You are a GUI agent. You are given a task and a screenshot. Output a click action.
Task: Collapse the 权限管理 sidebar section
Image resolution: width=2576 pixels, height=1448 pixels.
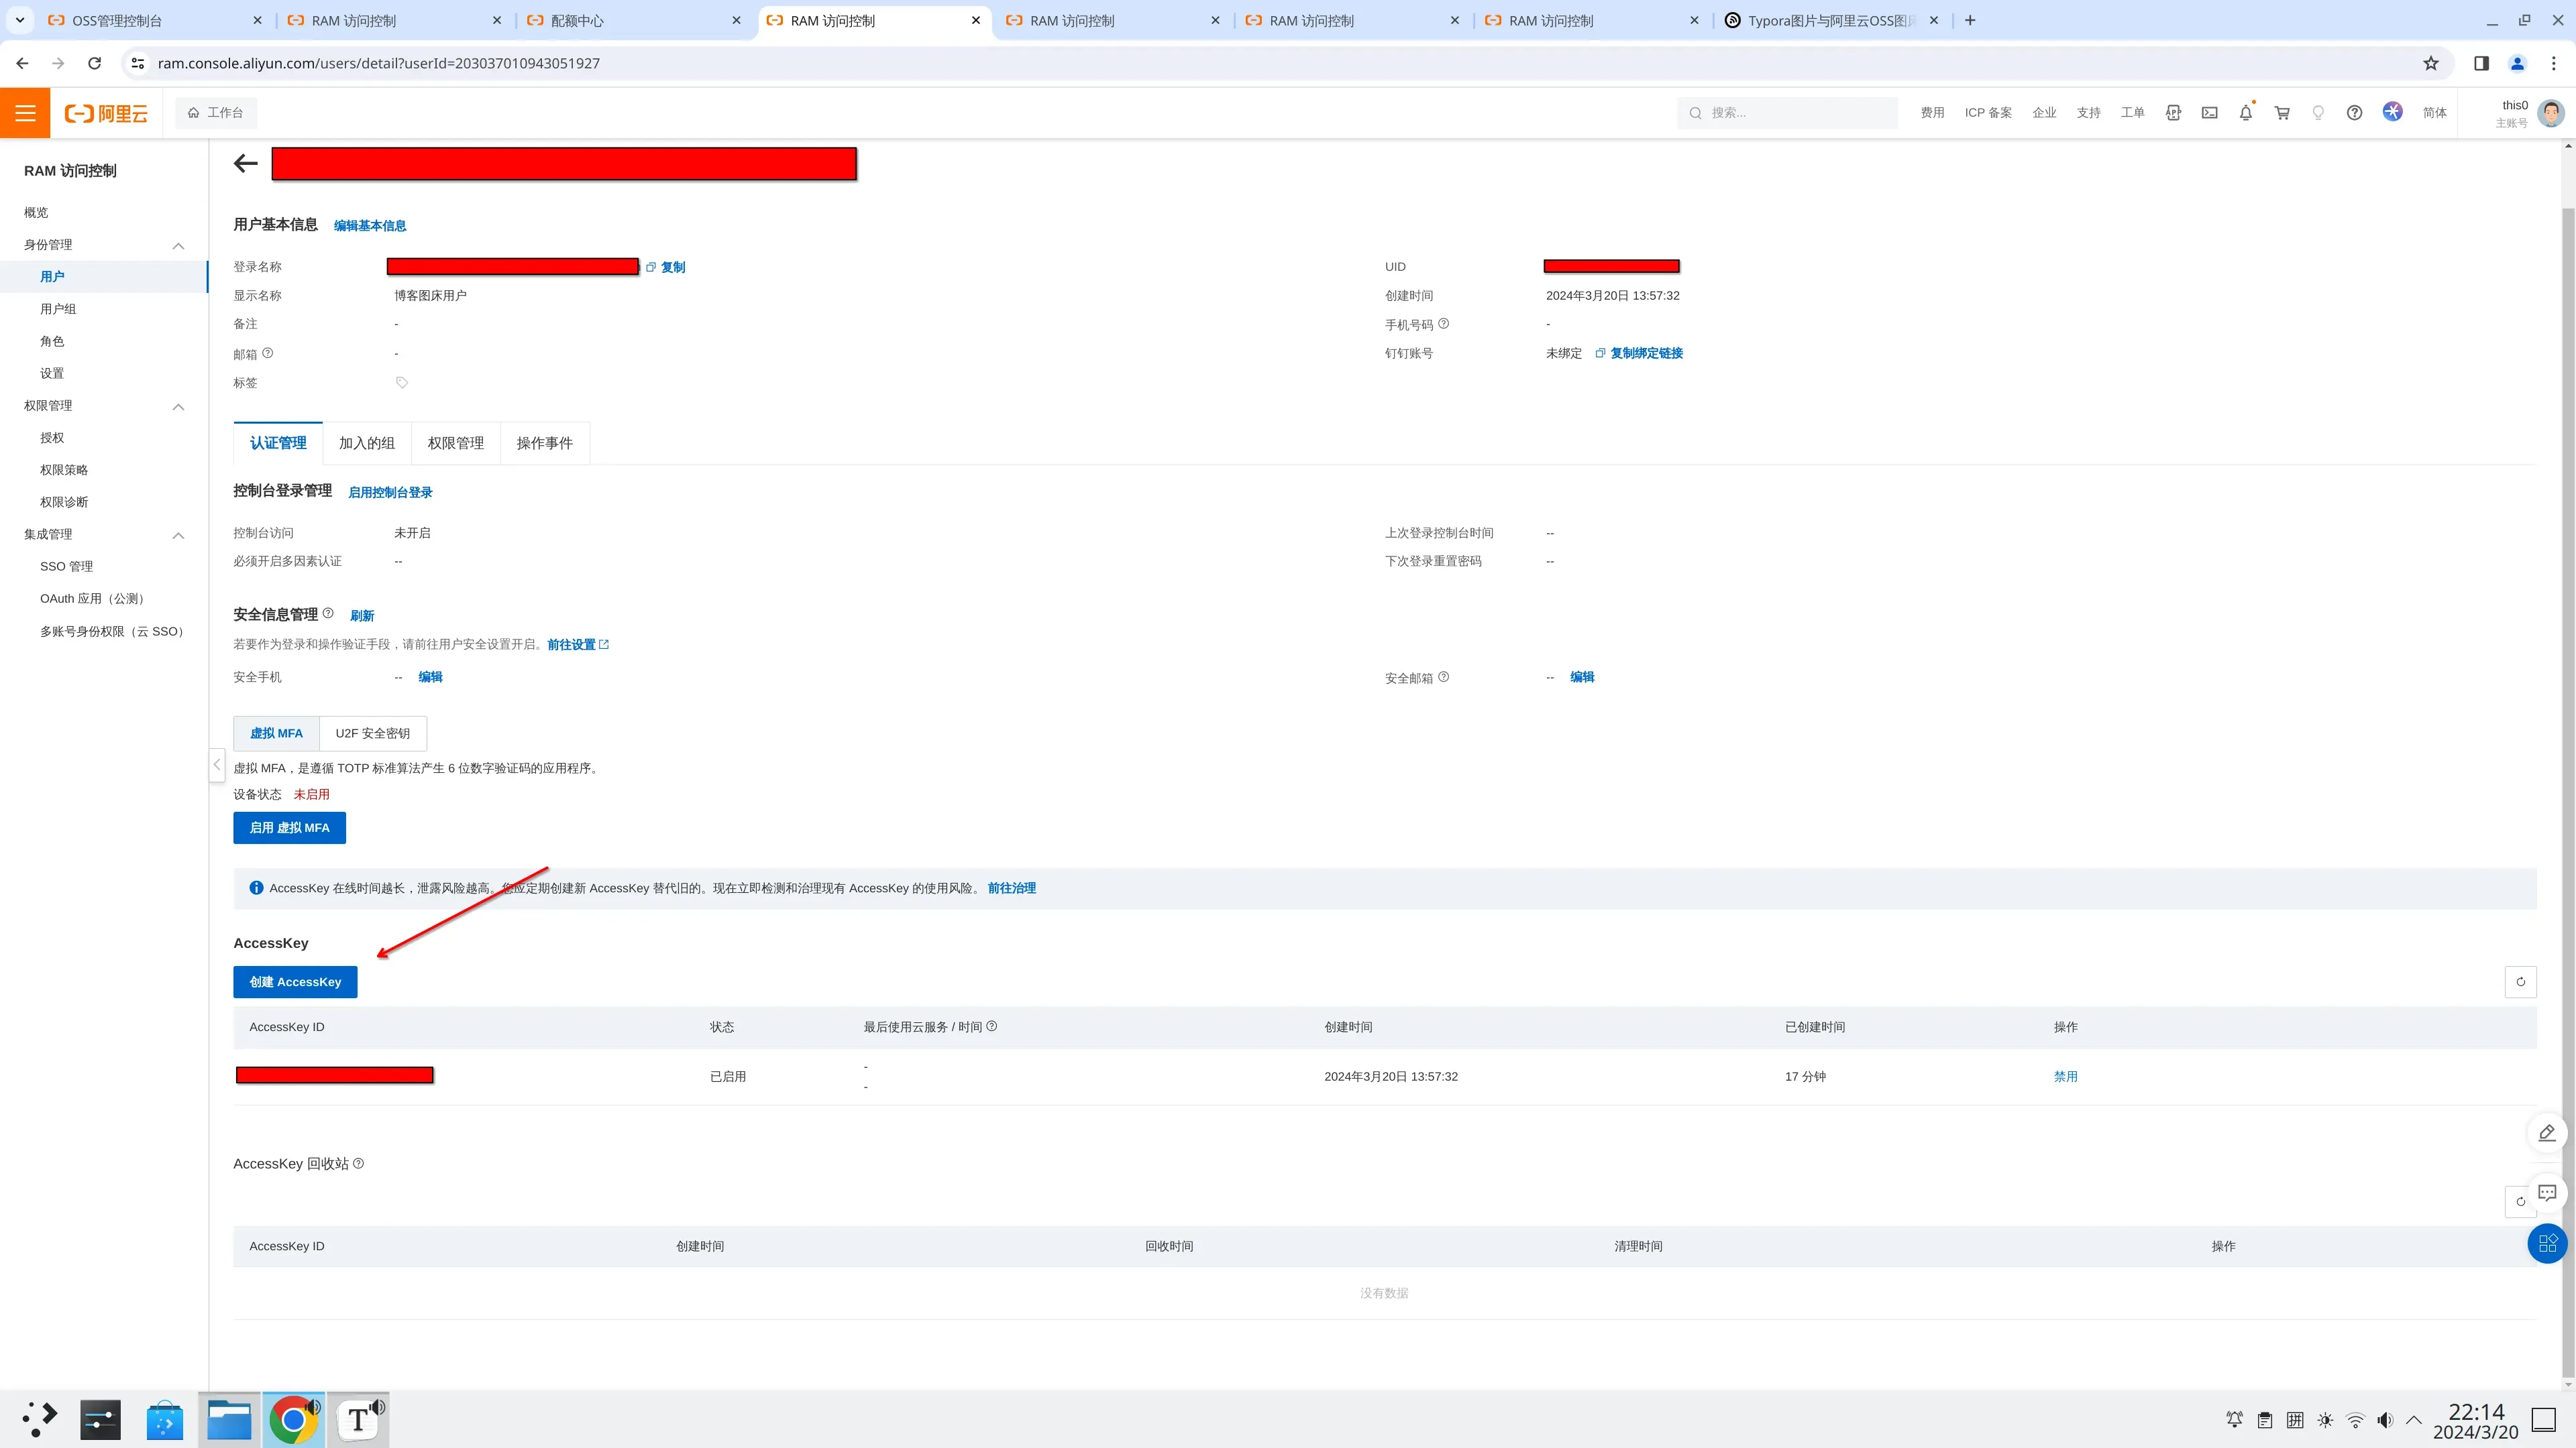[178, 407]
